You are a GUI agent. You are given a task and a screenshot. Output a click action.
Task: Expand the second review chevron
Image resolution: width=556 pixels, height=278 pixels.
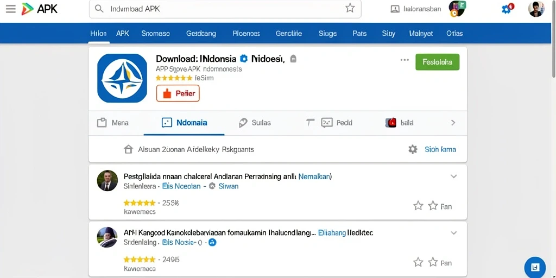click(x=453, y=233)
